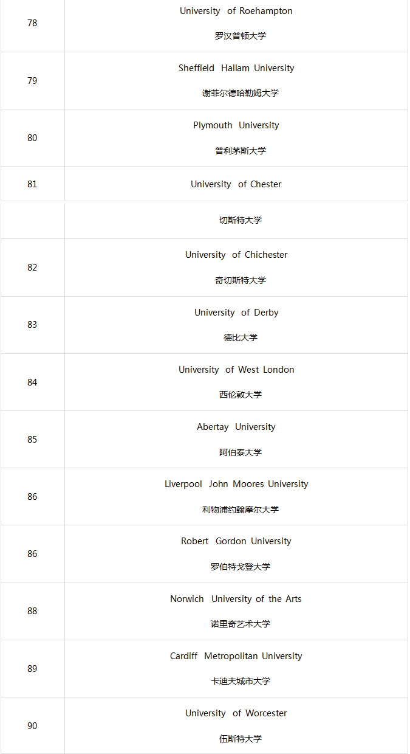Click the rank number 90 cell
The height and width of the screenshot is (754, 410).
[x=32, y=726]
